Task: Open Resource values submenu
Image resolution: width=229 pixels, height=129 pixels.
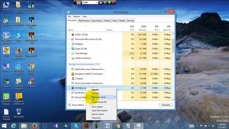Action: 101,97
